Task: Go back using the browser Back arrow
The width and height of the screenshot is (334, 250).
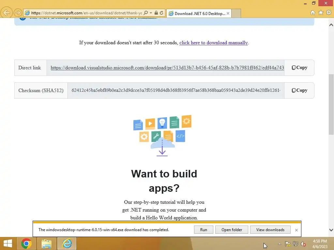Action: (6, 13)
